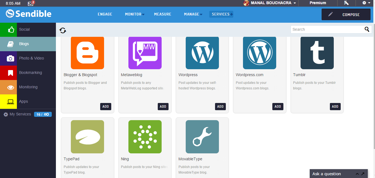Image resolution: width=375 pixels, height=178 pixels.
Task: Click the Blogger & Blogspot title
Action: [80, 75]
